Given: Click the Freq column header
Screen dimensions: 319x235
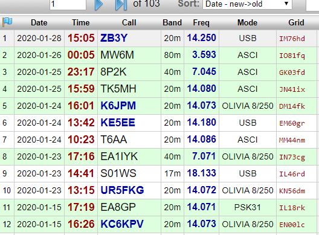Looking at the screenshot, I should (201, 22).
